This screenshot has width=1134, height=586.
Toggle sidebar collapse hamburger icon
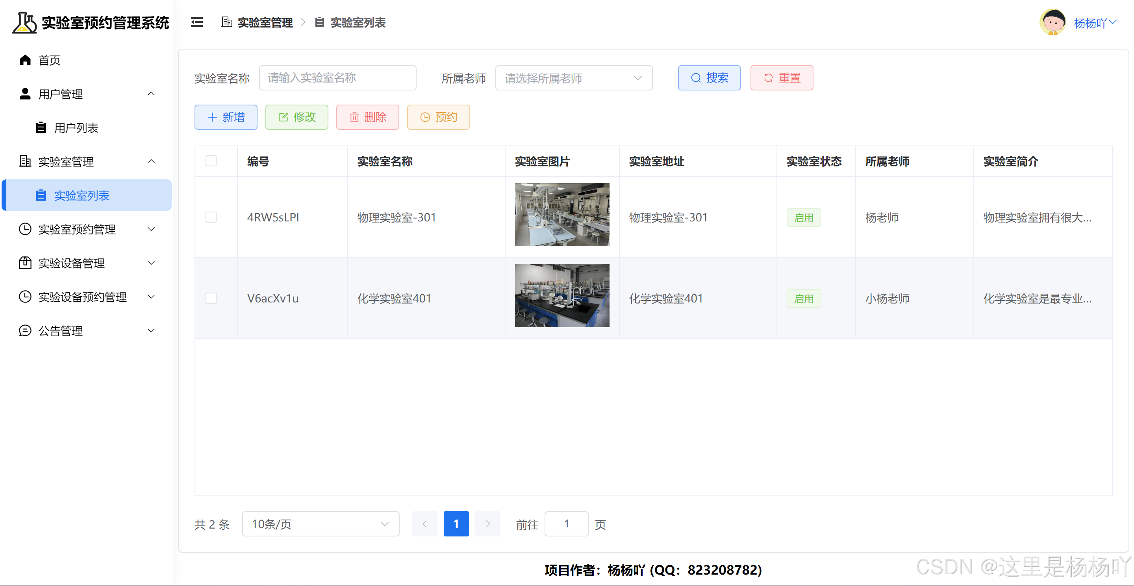click(x=197, y=22)
